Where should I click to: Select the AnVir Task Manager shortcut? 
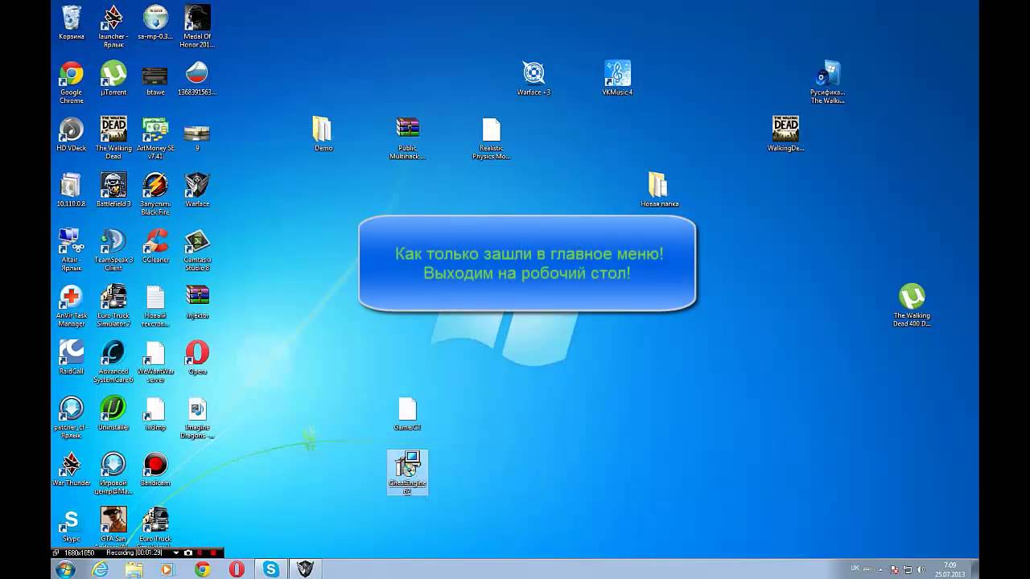pyautogui.click(x=71, y=306)
